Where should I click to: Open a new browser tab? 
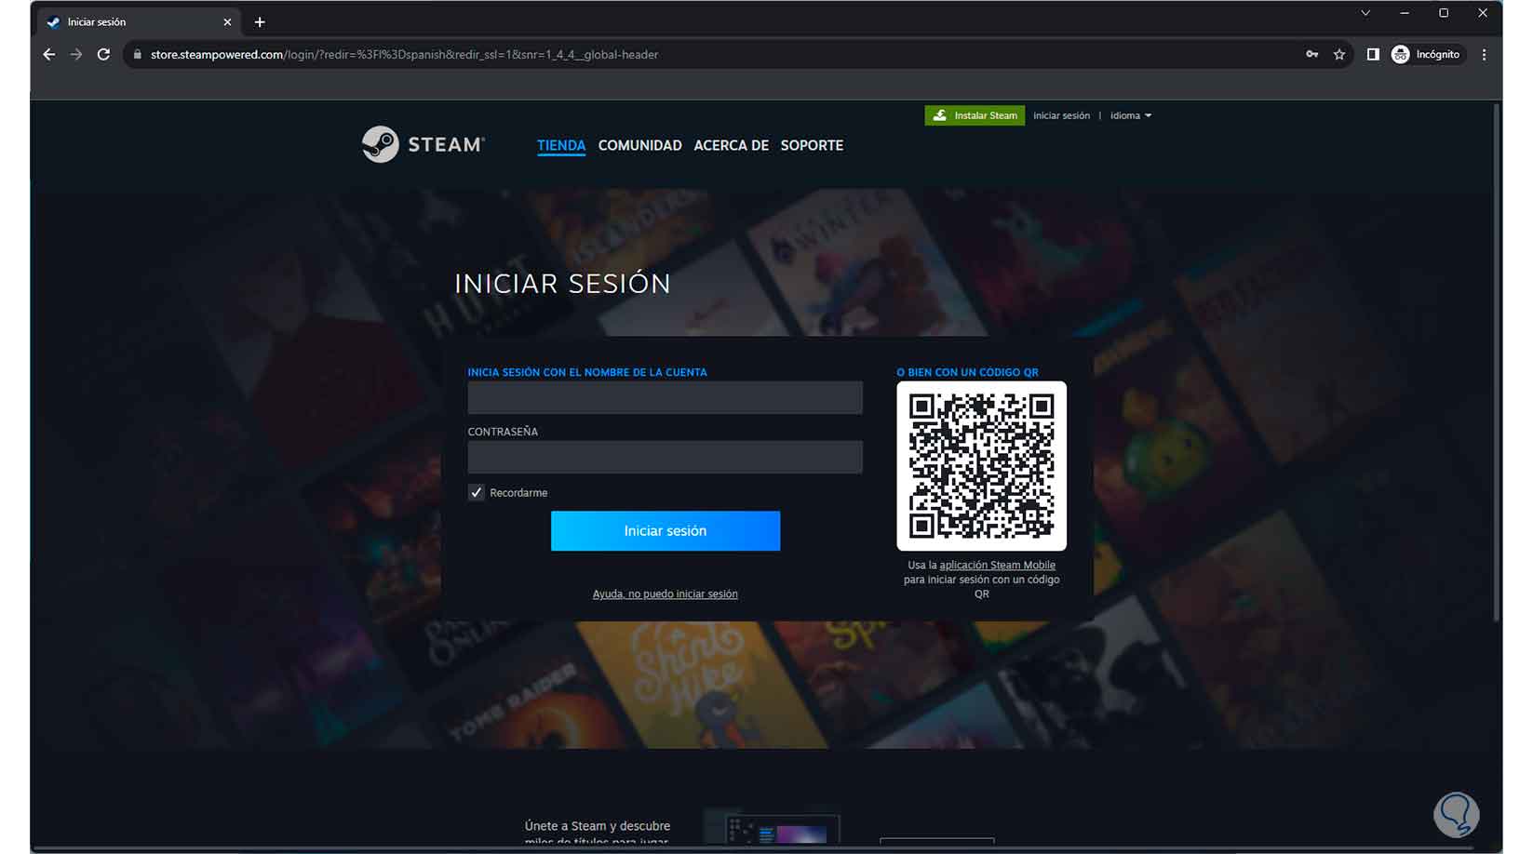click(x=260, y=21)
